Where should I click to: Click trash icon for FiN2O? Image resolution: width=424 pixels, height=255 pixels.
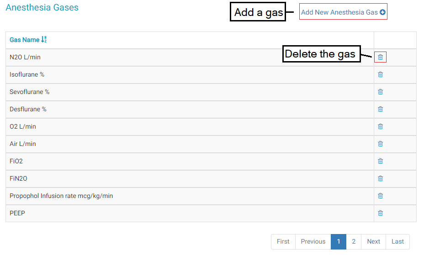pos(380,178)
